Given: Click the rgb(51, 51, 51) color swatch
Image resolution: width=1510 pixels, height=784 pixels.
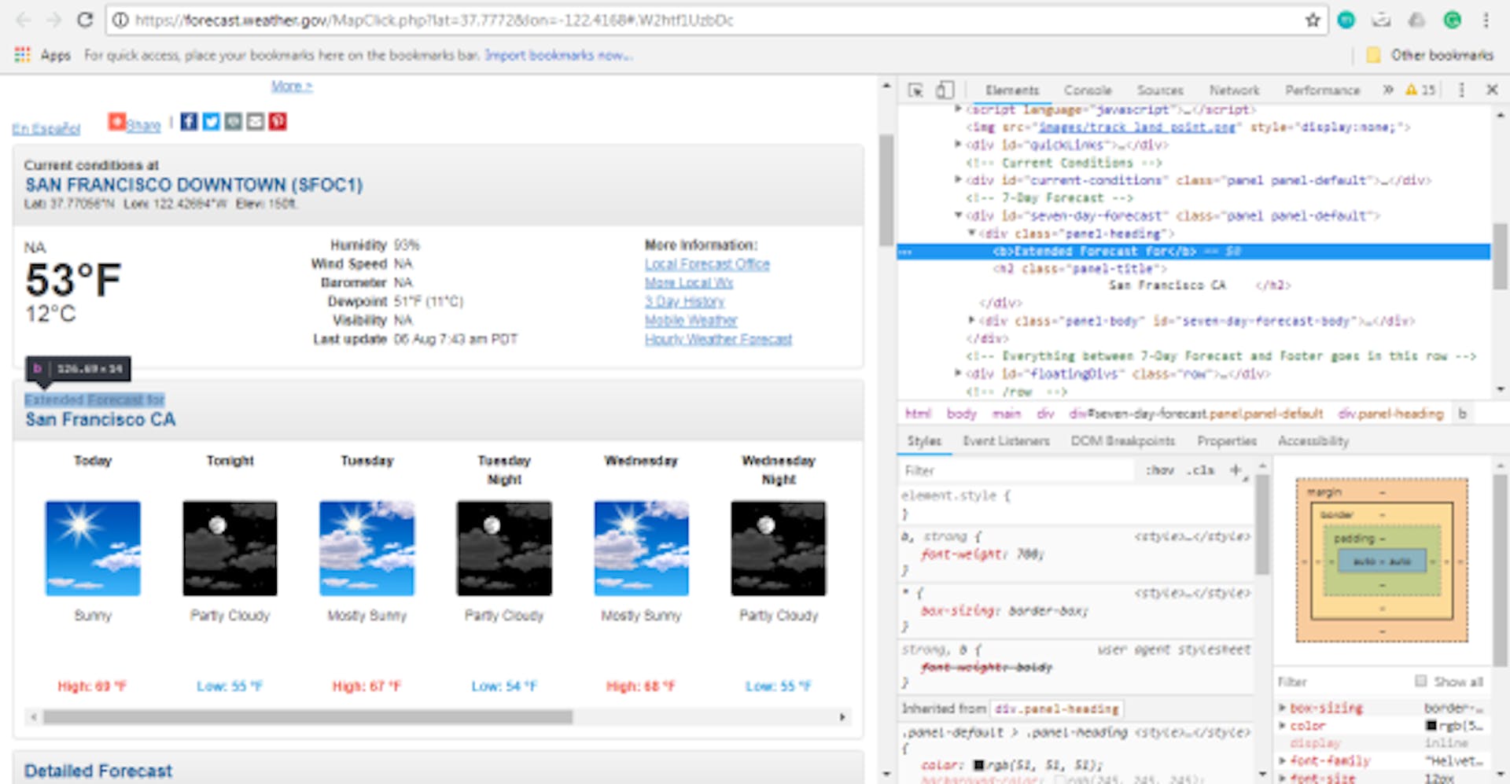Looking at the screenshot, I should tap(978, 764).
